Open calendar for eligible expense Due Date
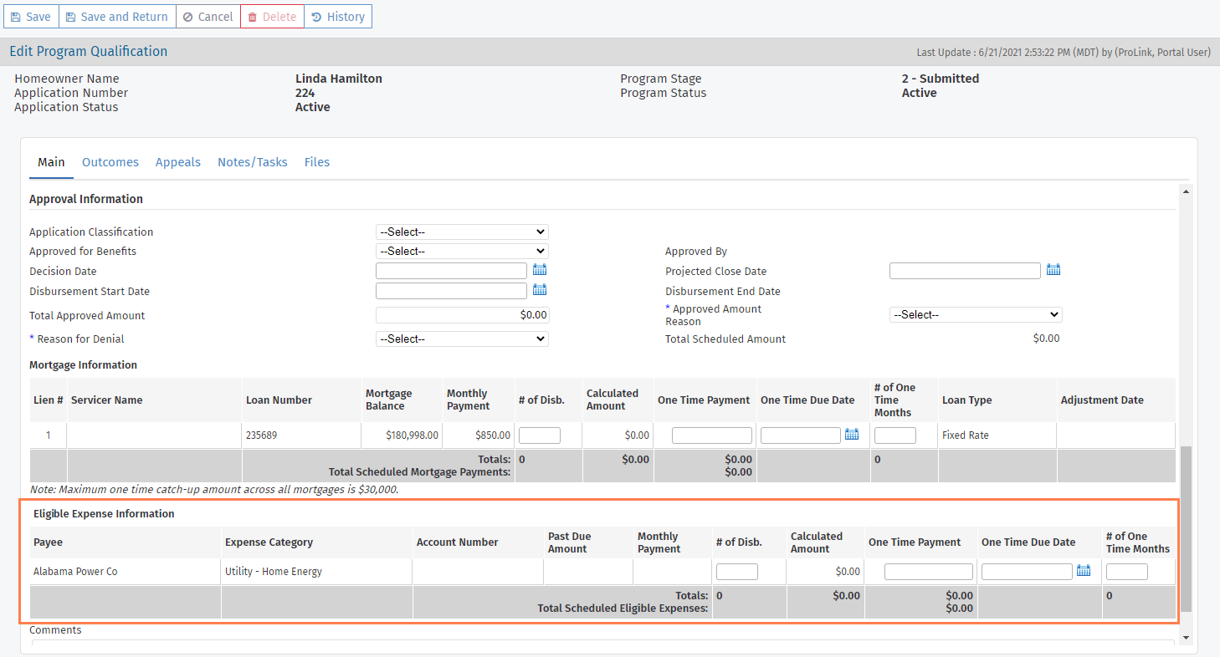Screen dimensions: 1220x657 pyautogui.click(x=1084, y=571)
